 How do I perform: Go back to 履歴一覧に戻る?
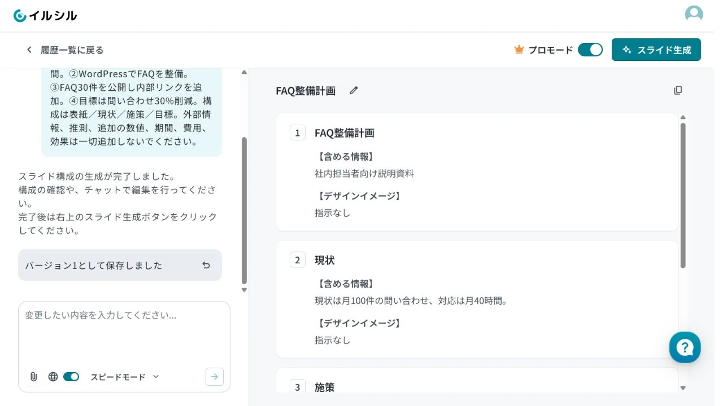(72, 50)
